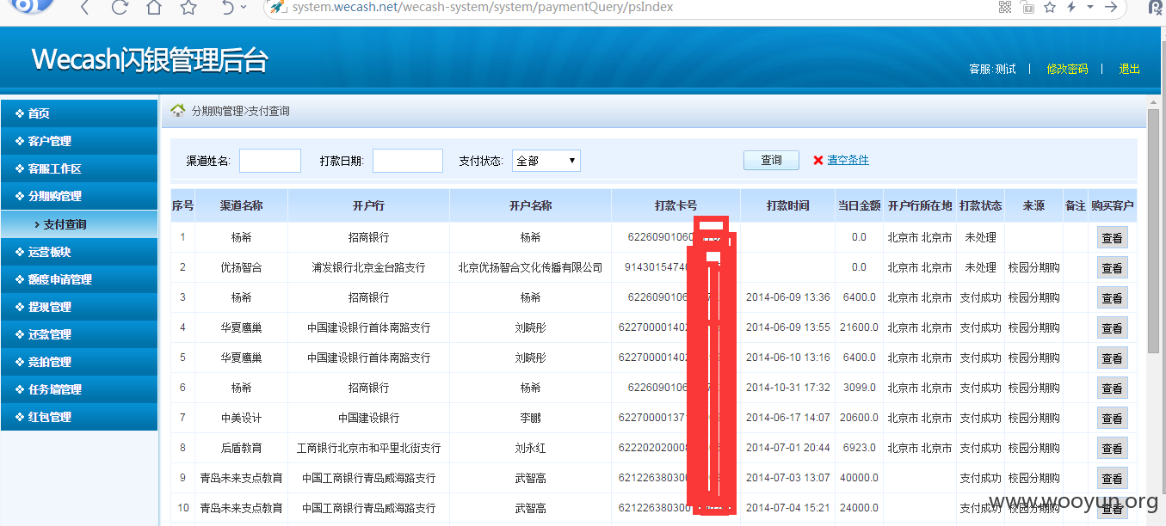Screen dimensions: 1166x526
Task: Click the 查询 search button
Action: [771, 160]
